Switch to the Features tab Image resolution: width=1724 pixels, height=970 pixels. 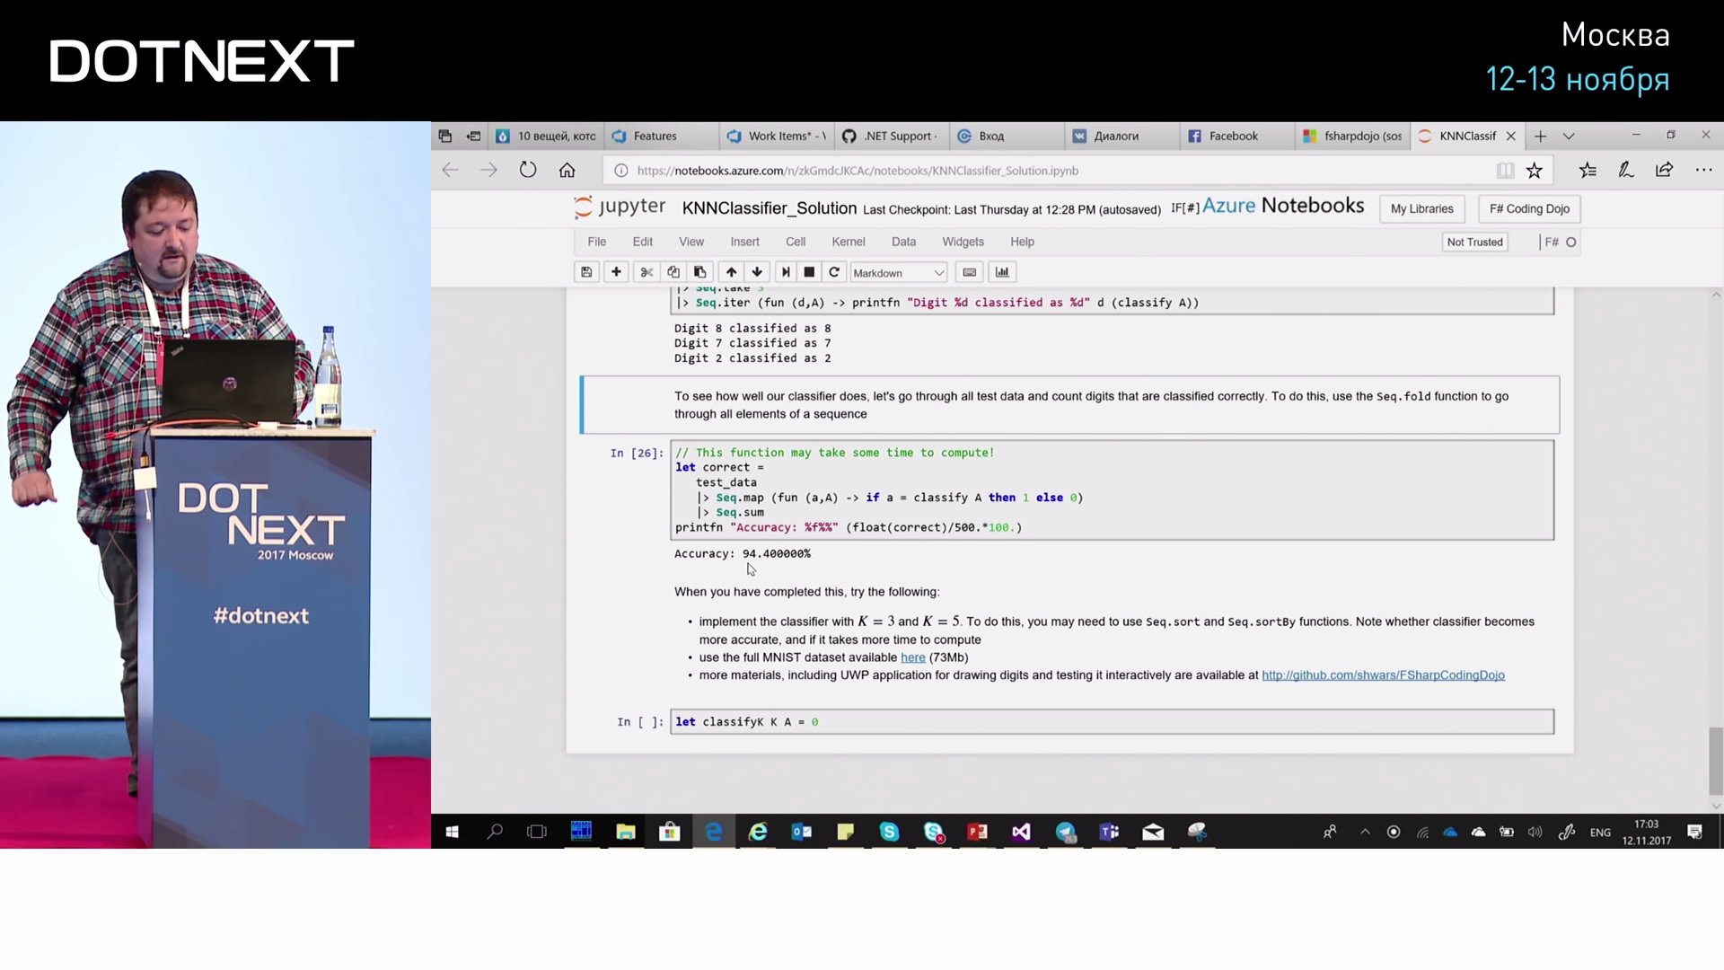pyautogui.click(x=660, y=136)
